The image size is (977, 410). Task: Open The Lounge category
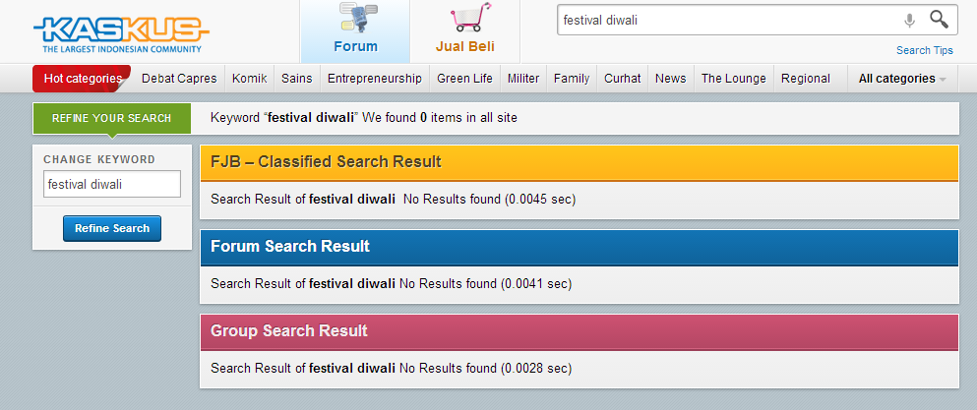(x=733, y=79)
